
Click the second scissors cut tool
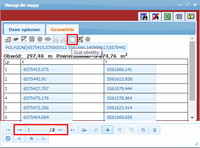click(x=63, y=39)
